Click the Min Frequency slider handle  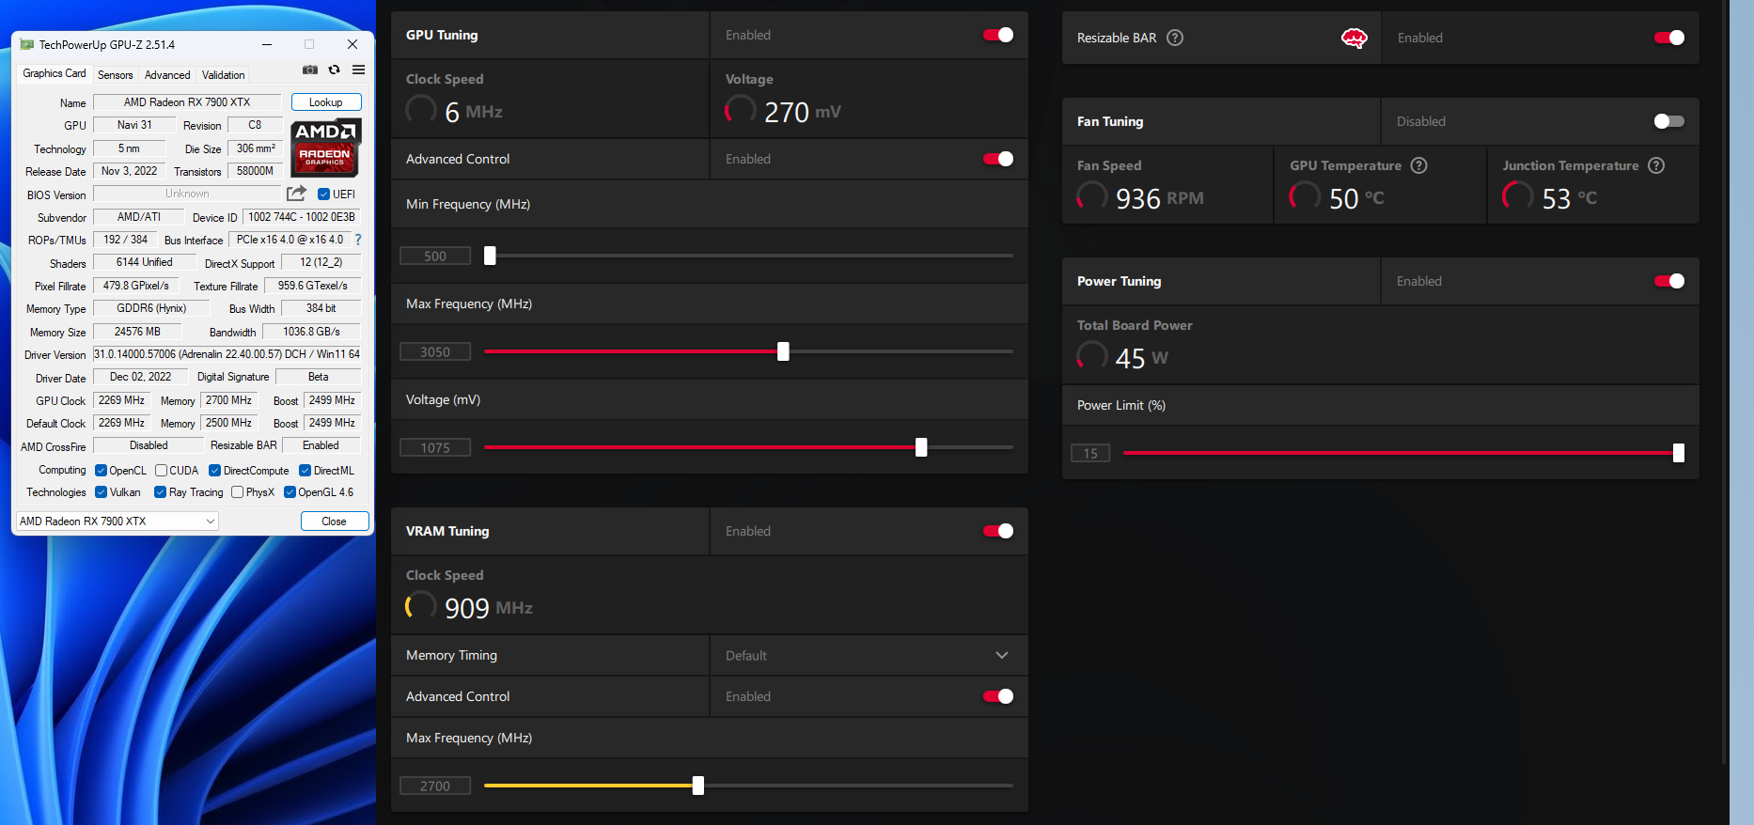(490, 256)
